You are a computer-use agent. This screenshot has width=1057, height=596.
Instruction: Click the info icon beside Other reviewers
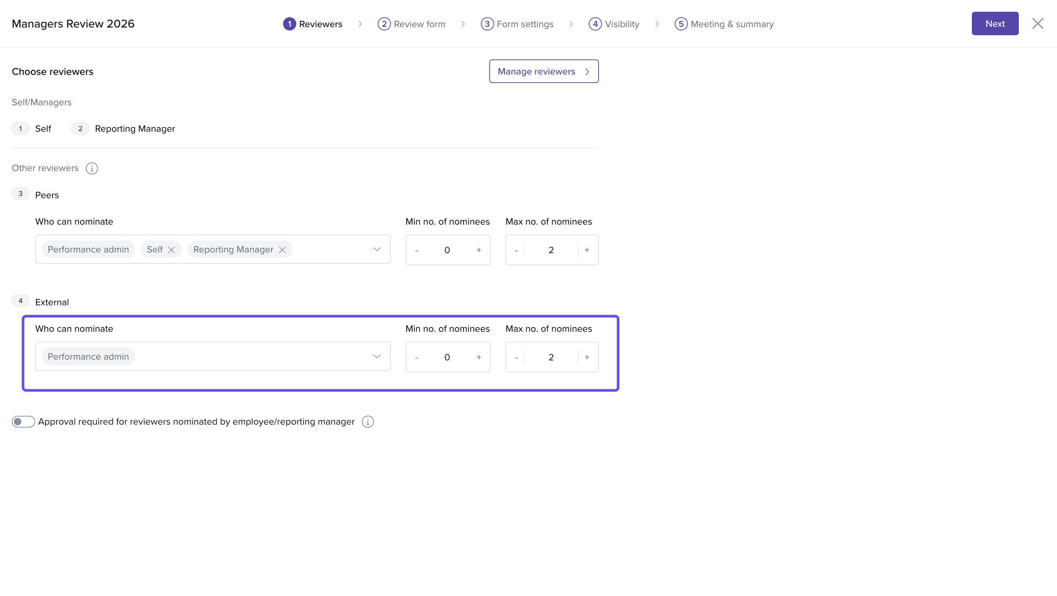[x=91, y=168]
